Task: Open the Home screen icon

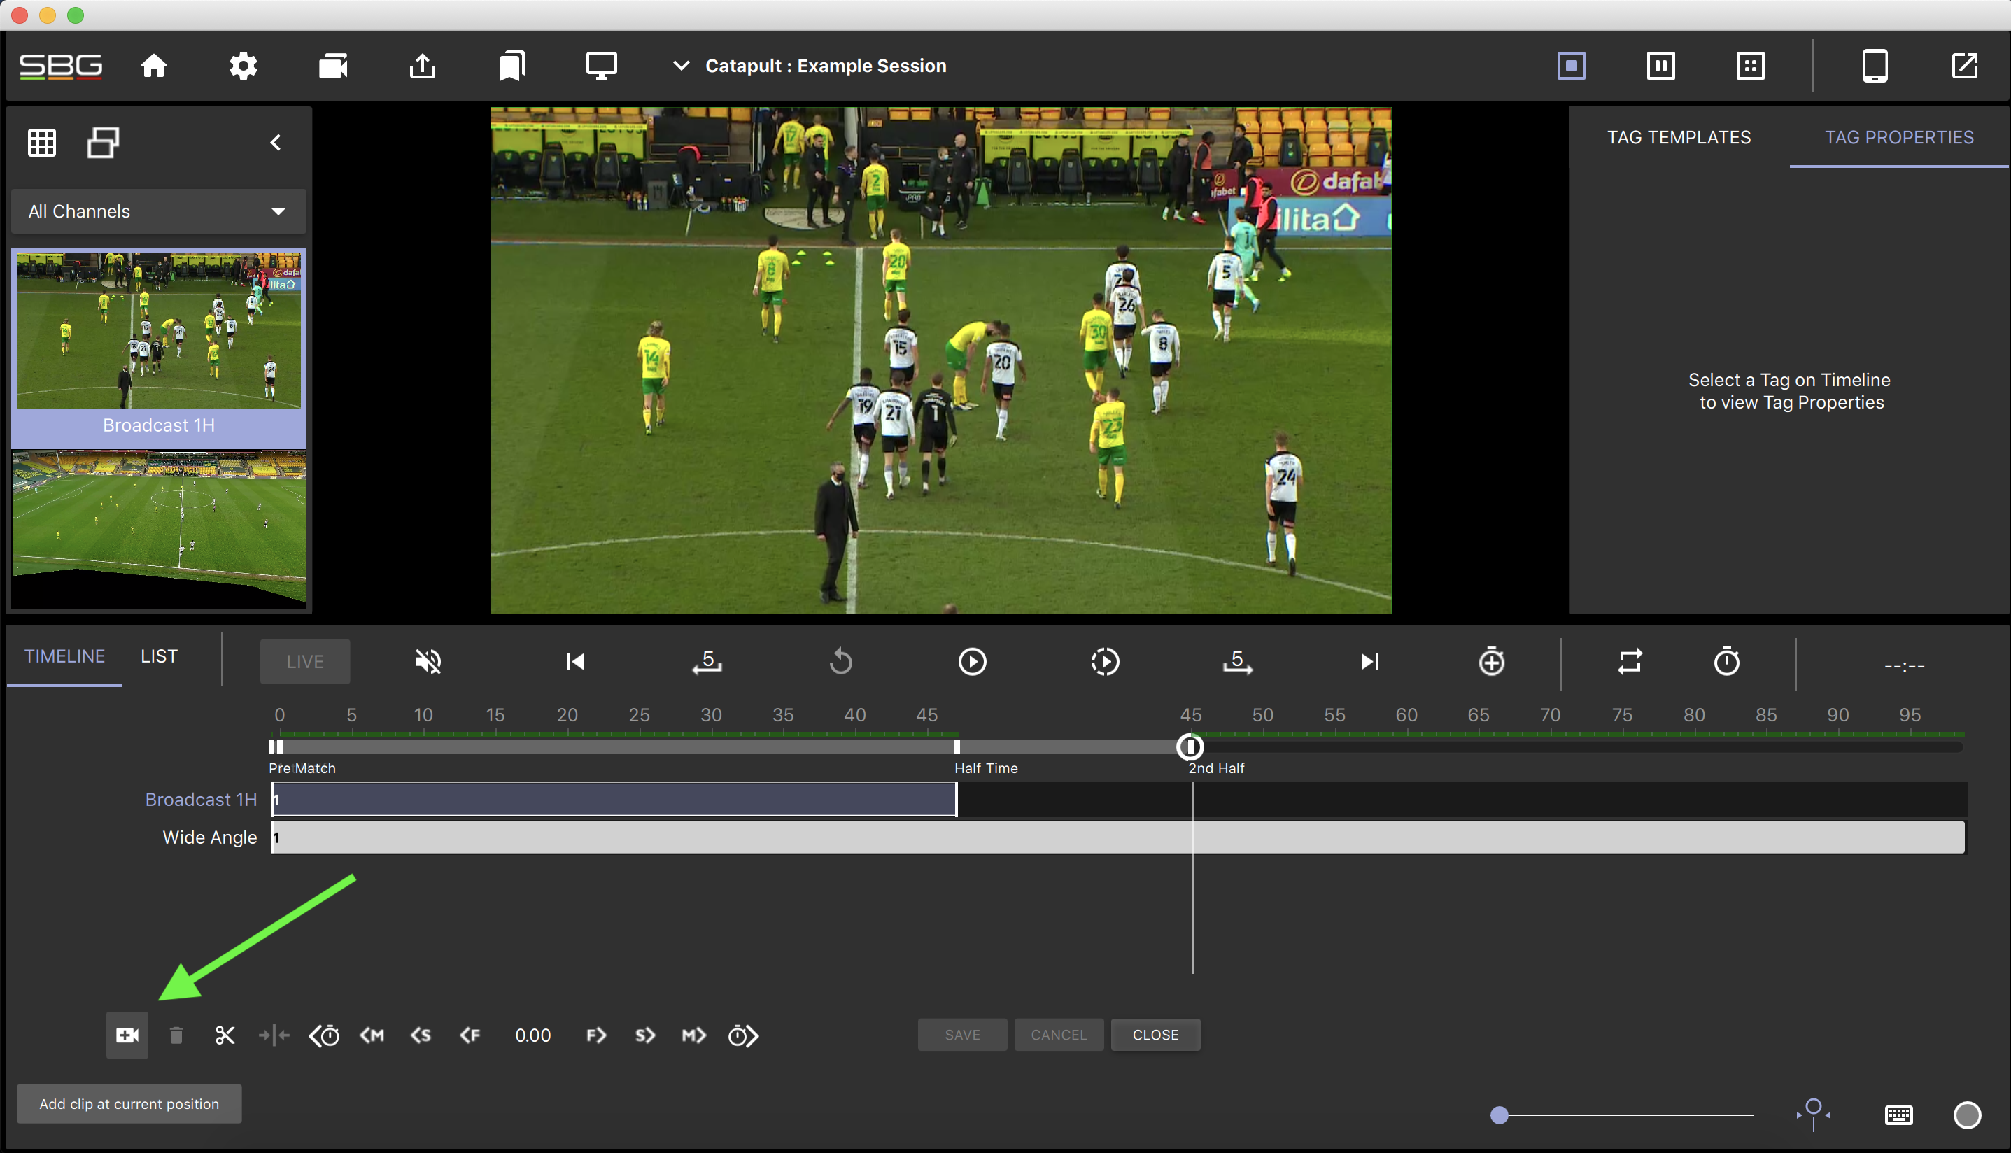Action: click(x=154, y=66)
